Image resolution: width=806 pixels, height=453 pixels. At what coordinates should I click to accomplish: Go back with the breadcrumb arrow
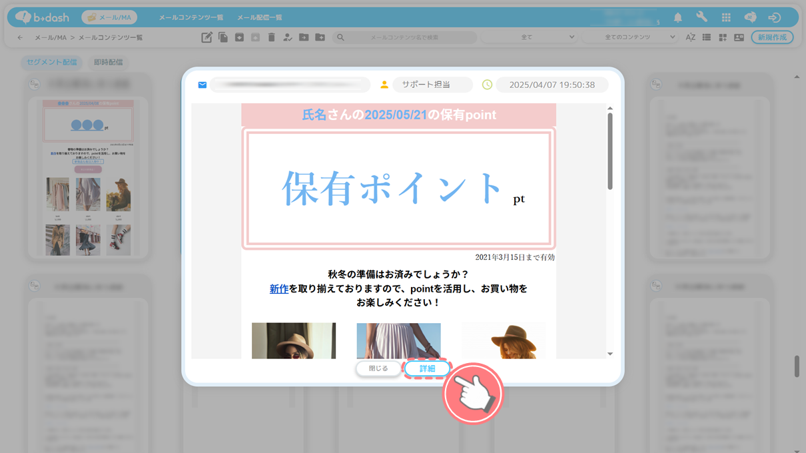(20, 37)
